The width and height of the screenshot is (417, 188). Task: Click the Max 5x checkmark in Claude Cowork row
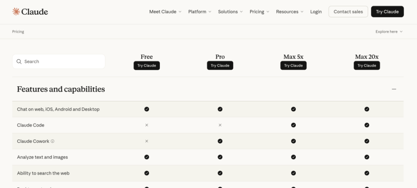coord(293,141)
